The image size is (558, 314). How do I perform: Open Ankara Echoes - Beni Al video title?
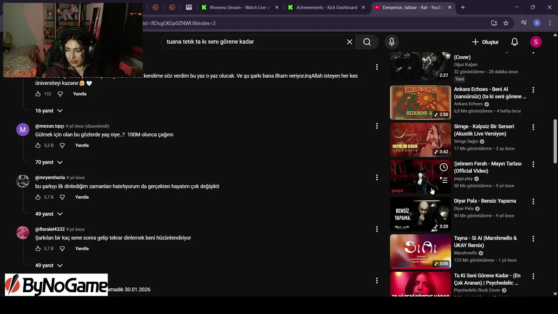tap(490, 93)
